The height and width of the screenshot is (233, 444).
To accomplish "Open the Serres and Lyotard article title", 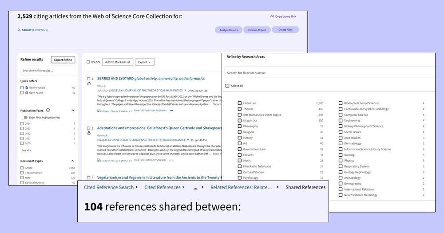I will click(151, 79).
